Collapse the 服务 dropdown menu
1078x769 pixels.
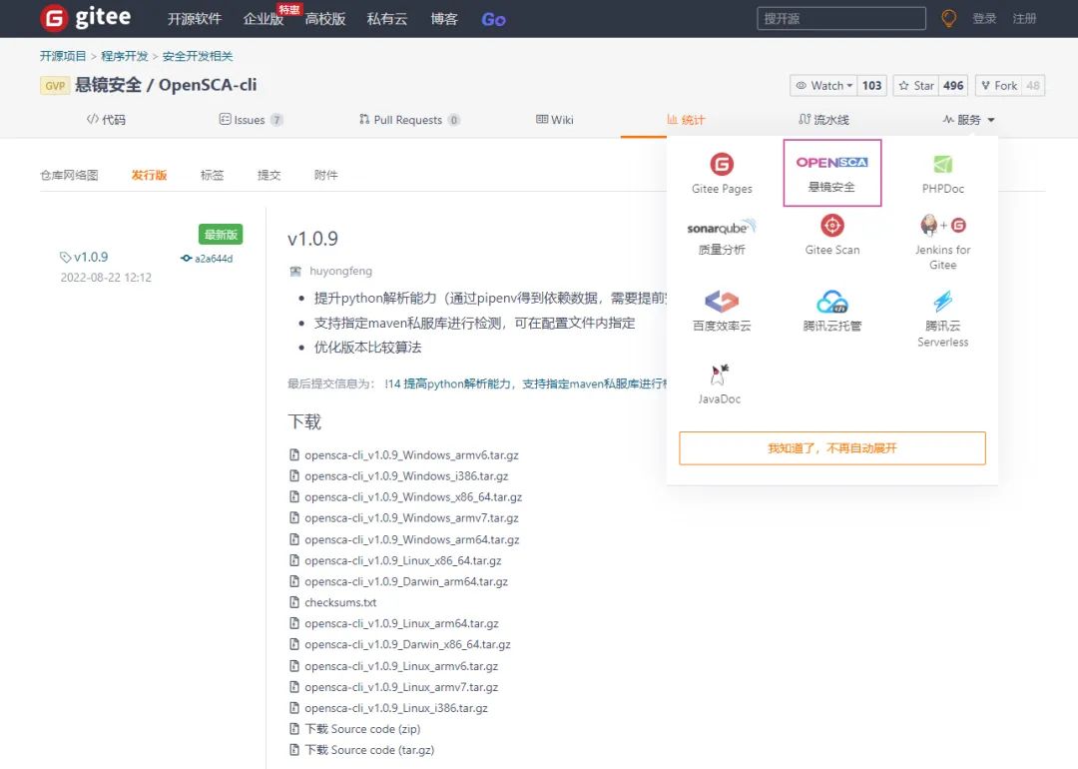(967, 119)
